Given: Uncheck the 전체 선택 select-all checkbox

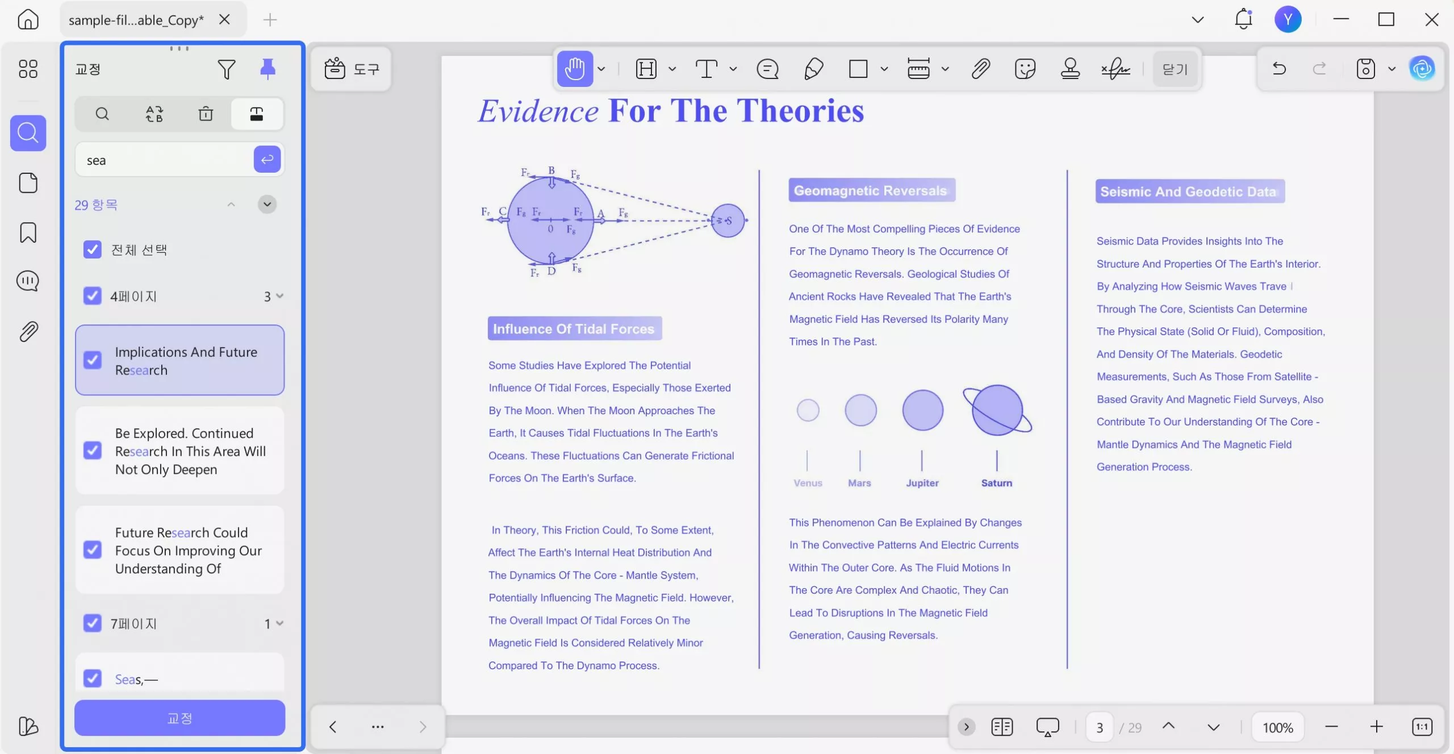Looking at the screenshot, I should tap(92, 249).
